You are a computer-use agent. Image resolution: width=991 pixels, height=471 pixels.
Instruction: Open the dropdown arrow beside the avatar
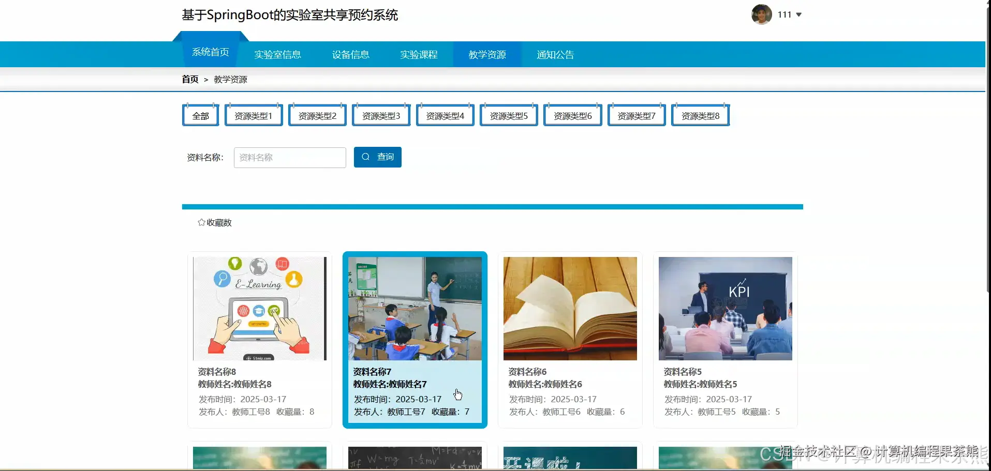[x=800, y=14]
